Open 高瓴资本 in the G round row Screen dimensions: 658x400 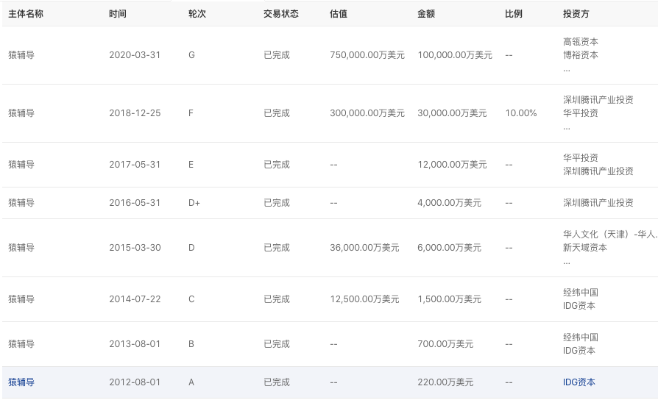tap(580, 42)
